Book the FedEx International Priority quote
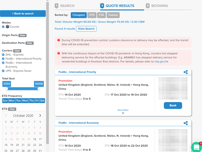202x152 pixels. click(173, 106)
